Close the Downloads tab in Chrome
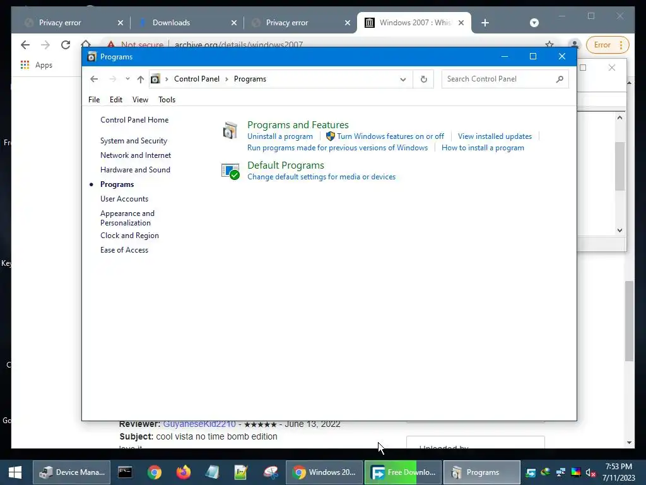Image resolution: width=646 pixels, height=485 pixels. point(234,23)
